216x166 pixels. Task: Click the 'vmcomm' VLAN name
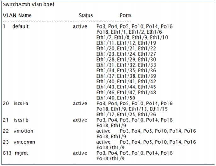click(24, 142)
